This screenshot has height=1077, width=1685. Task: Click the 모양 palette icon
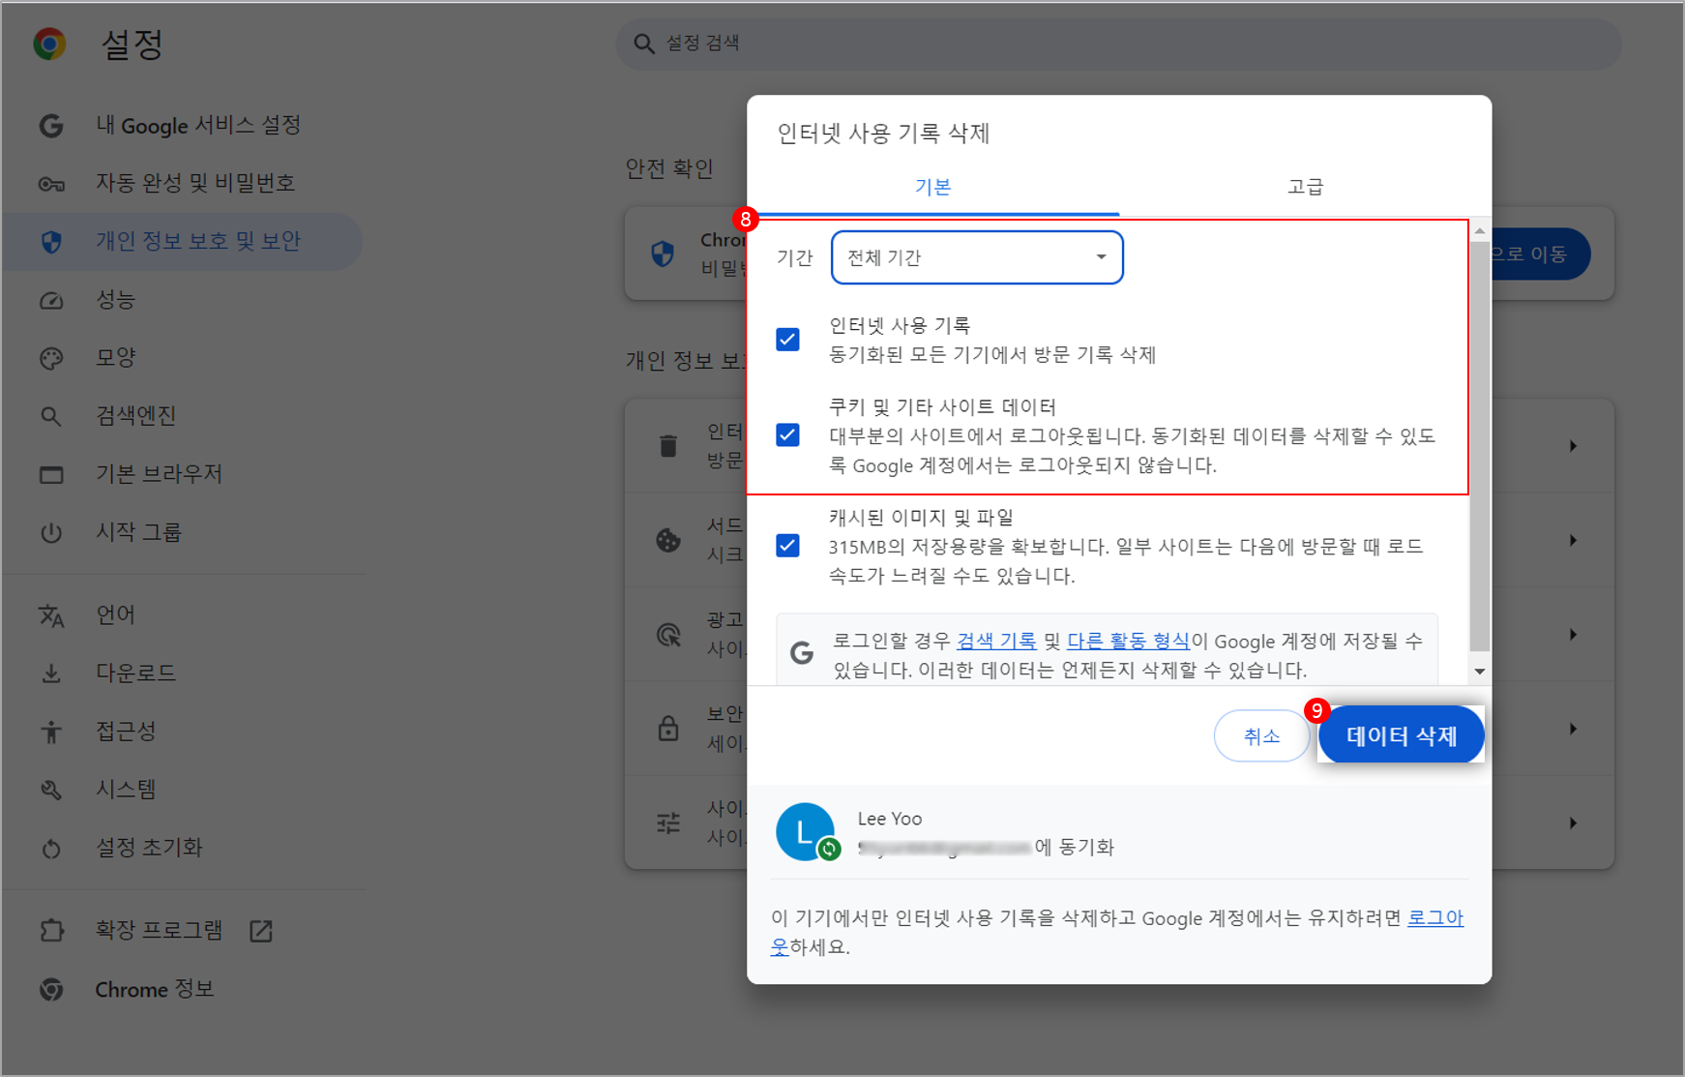coord(50,357)
